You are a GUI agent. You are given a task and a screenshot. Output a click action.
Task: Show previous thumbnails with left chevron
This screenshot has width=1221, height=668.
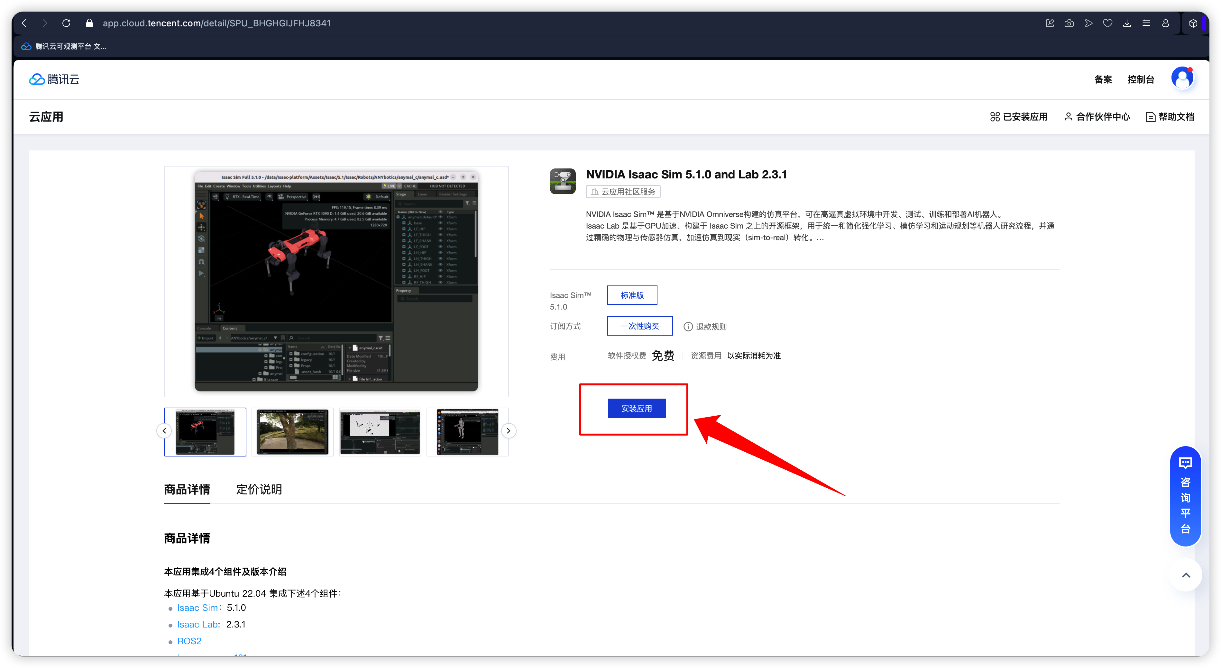pos(164,431)
